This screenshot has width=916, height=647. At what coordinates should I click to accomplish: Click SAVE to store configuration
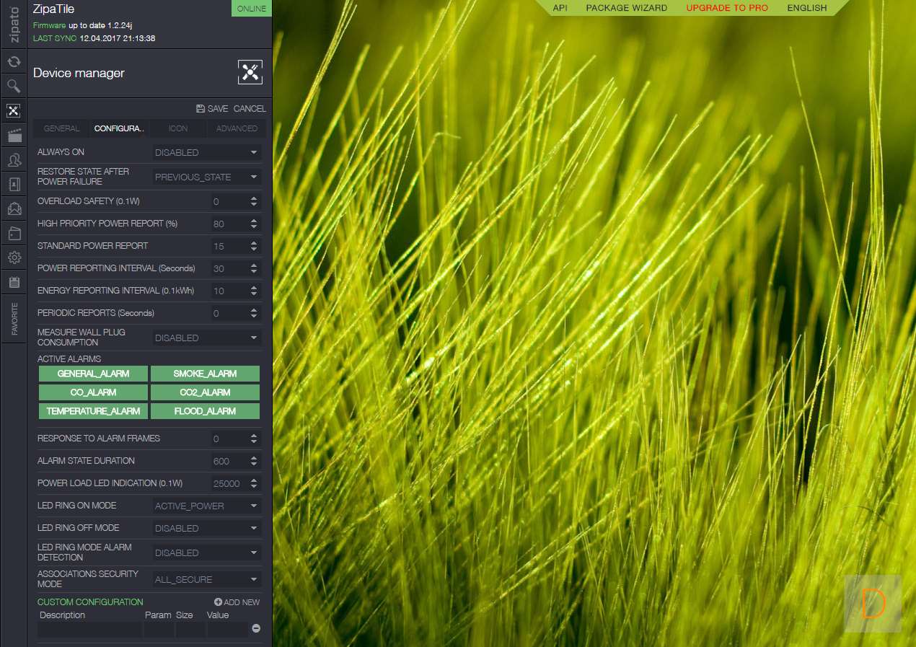(x=212, y=109)
